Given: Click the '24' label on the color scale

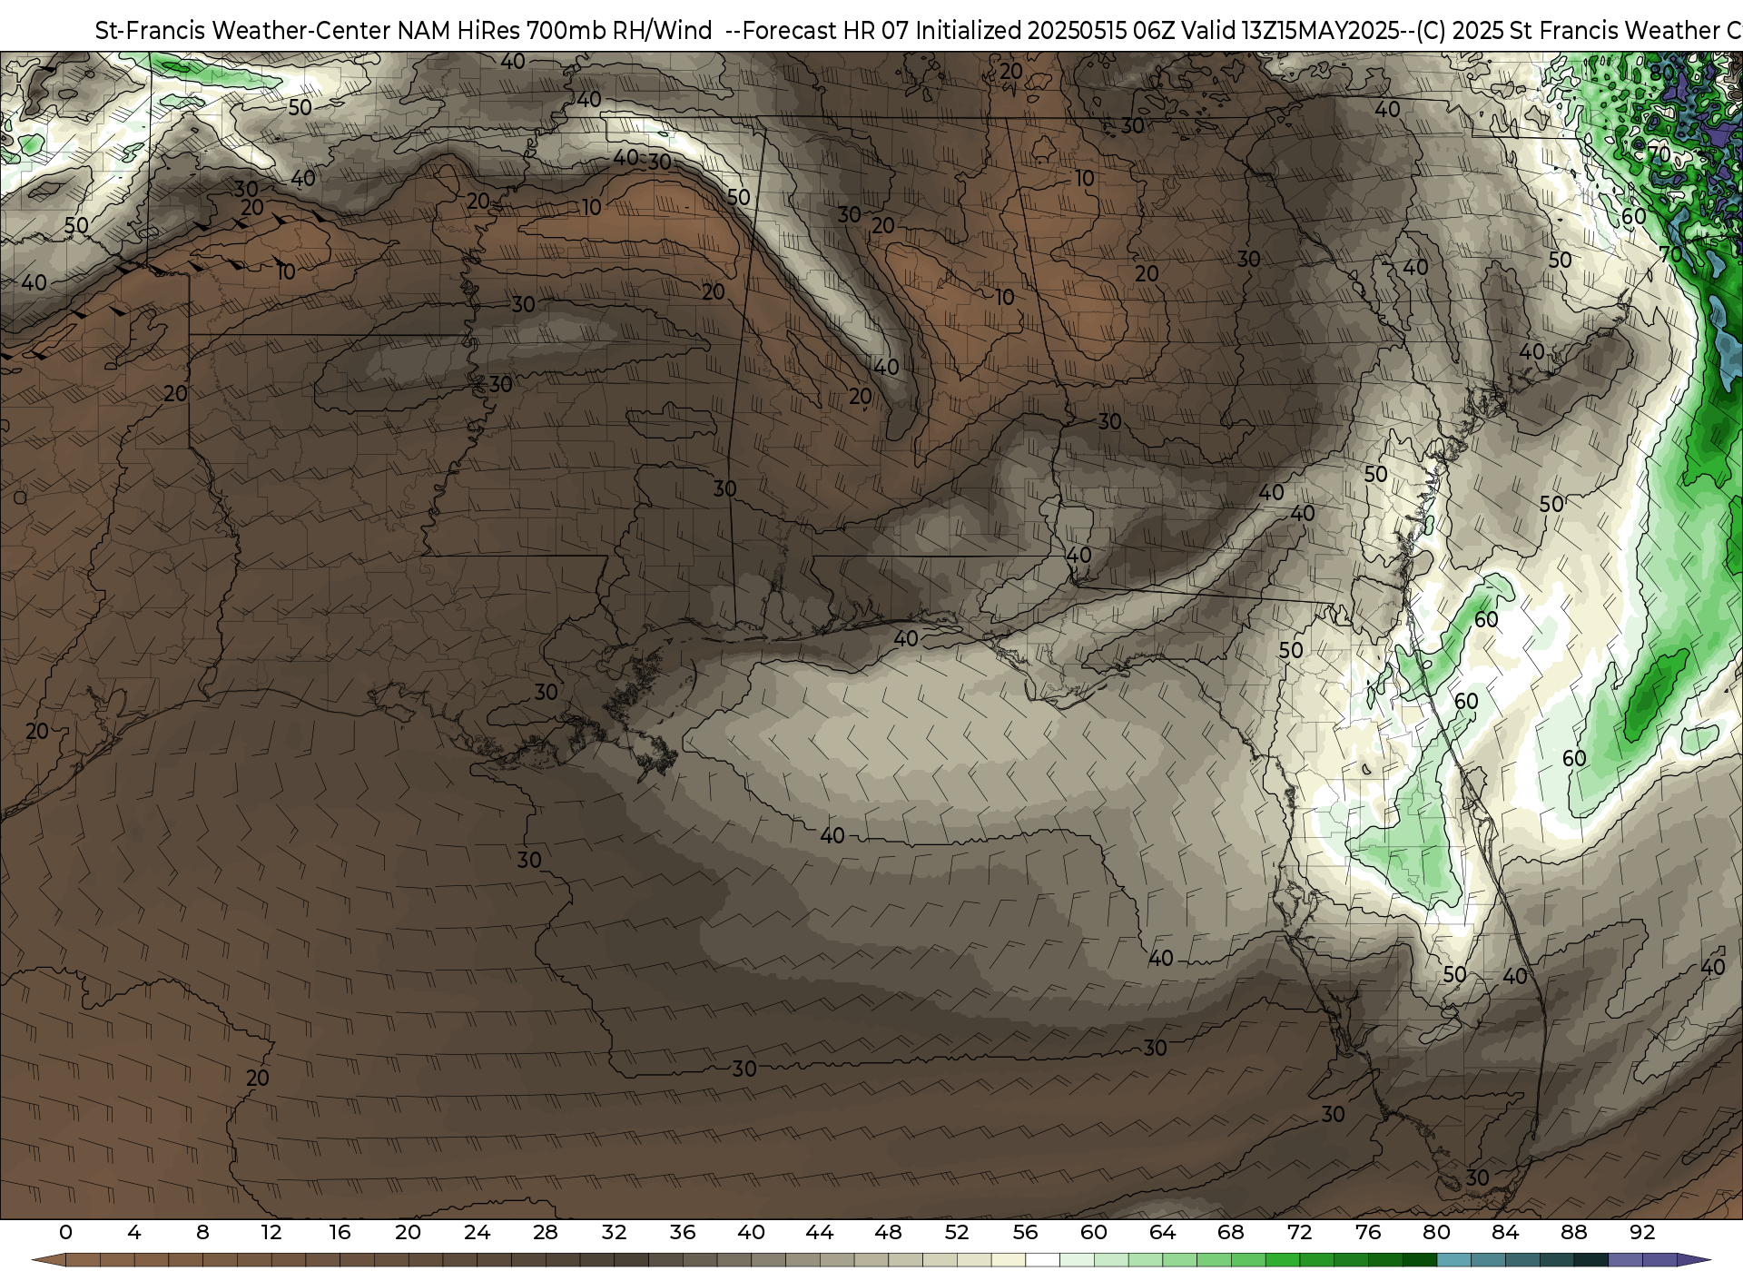Looking at the screenshot, I should pos(477,1232).
